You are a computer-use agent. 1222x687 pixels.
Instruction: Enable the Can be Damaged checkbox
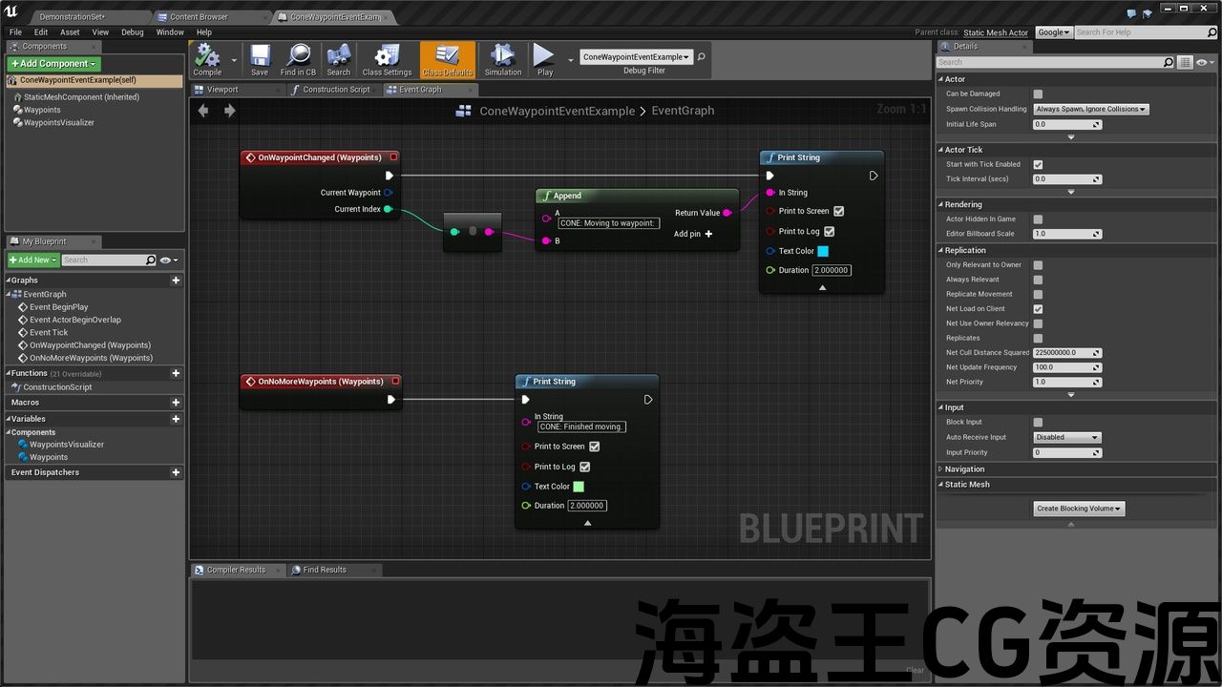point(1038,94)
